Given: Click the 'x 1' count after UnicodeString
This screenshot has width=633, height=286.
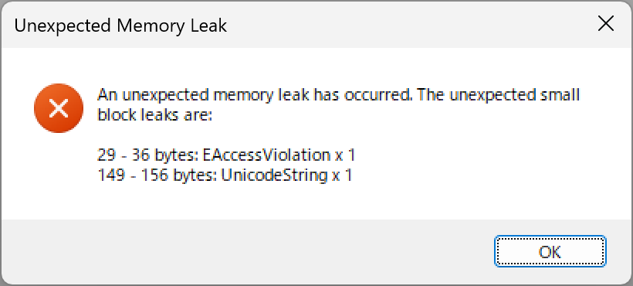Looking at the screenshot, I should (x=341, y=175).
